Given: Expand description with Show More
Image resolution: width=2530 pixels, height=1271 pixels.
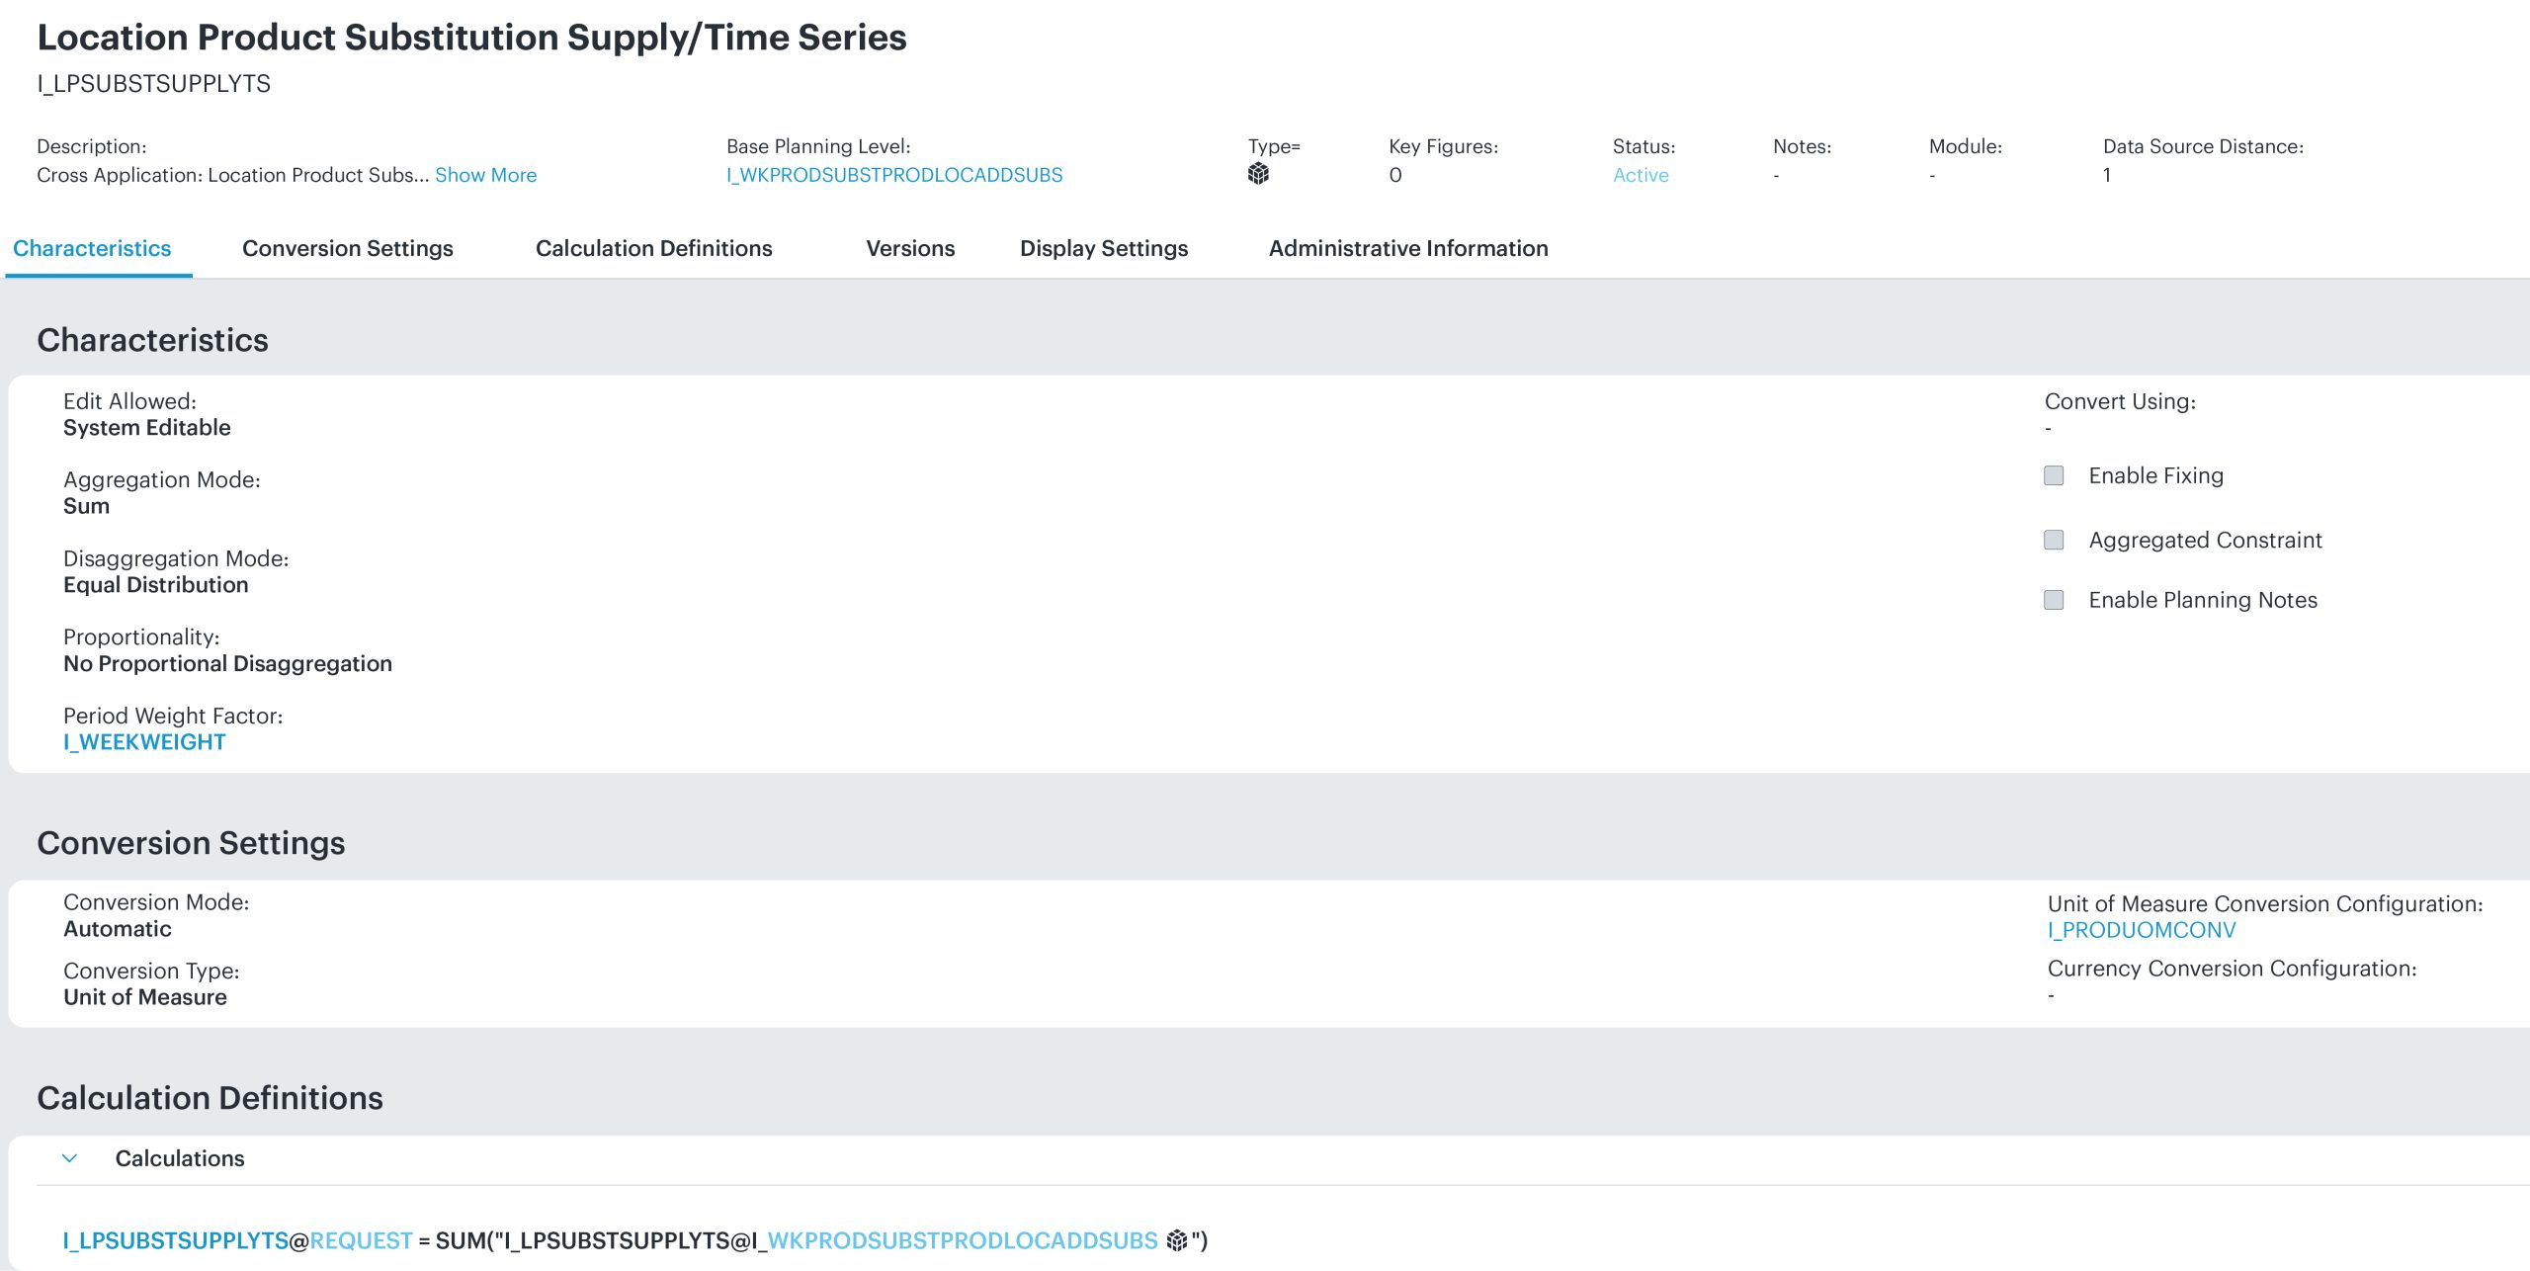Looking at the screenshot, I should 485,175.
